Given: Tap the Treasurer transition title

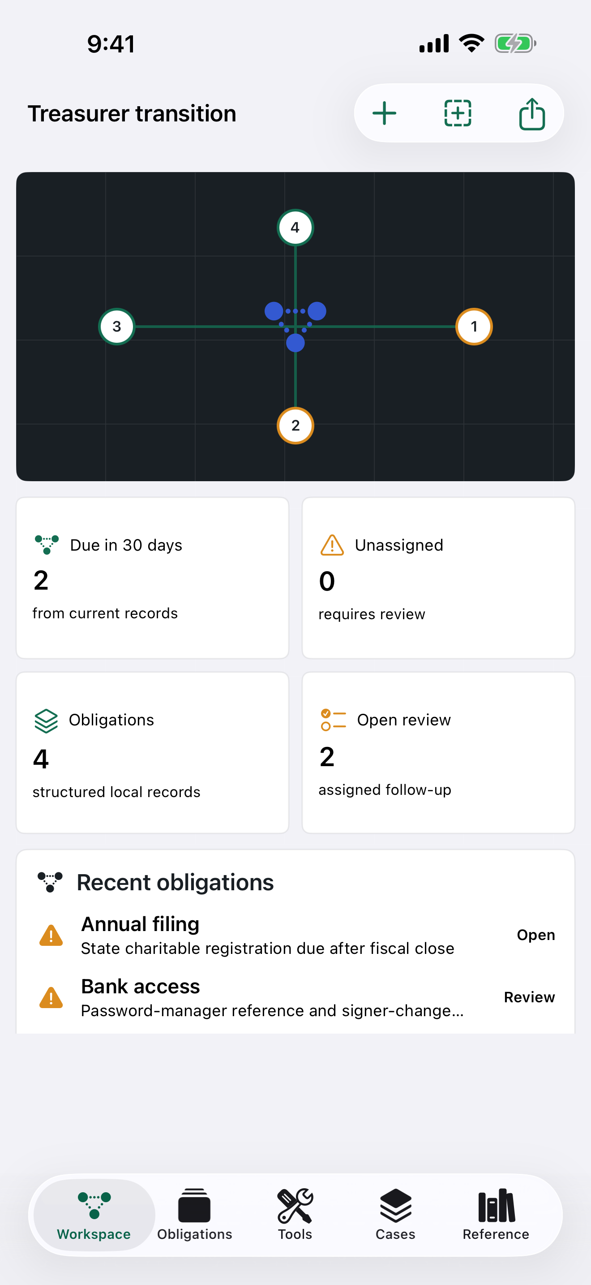Looking at the screenshot, I should coord(132,113).
